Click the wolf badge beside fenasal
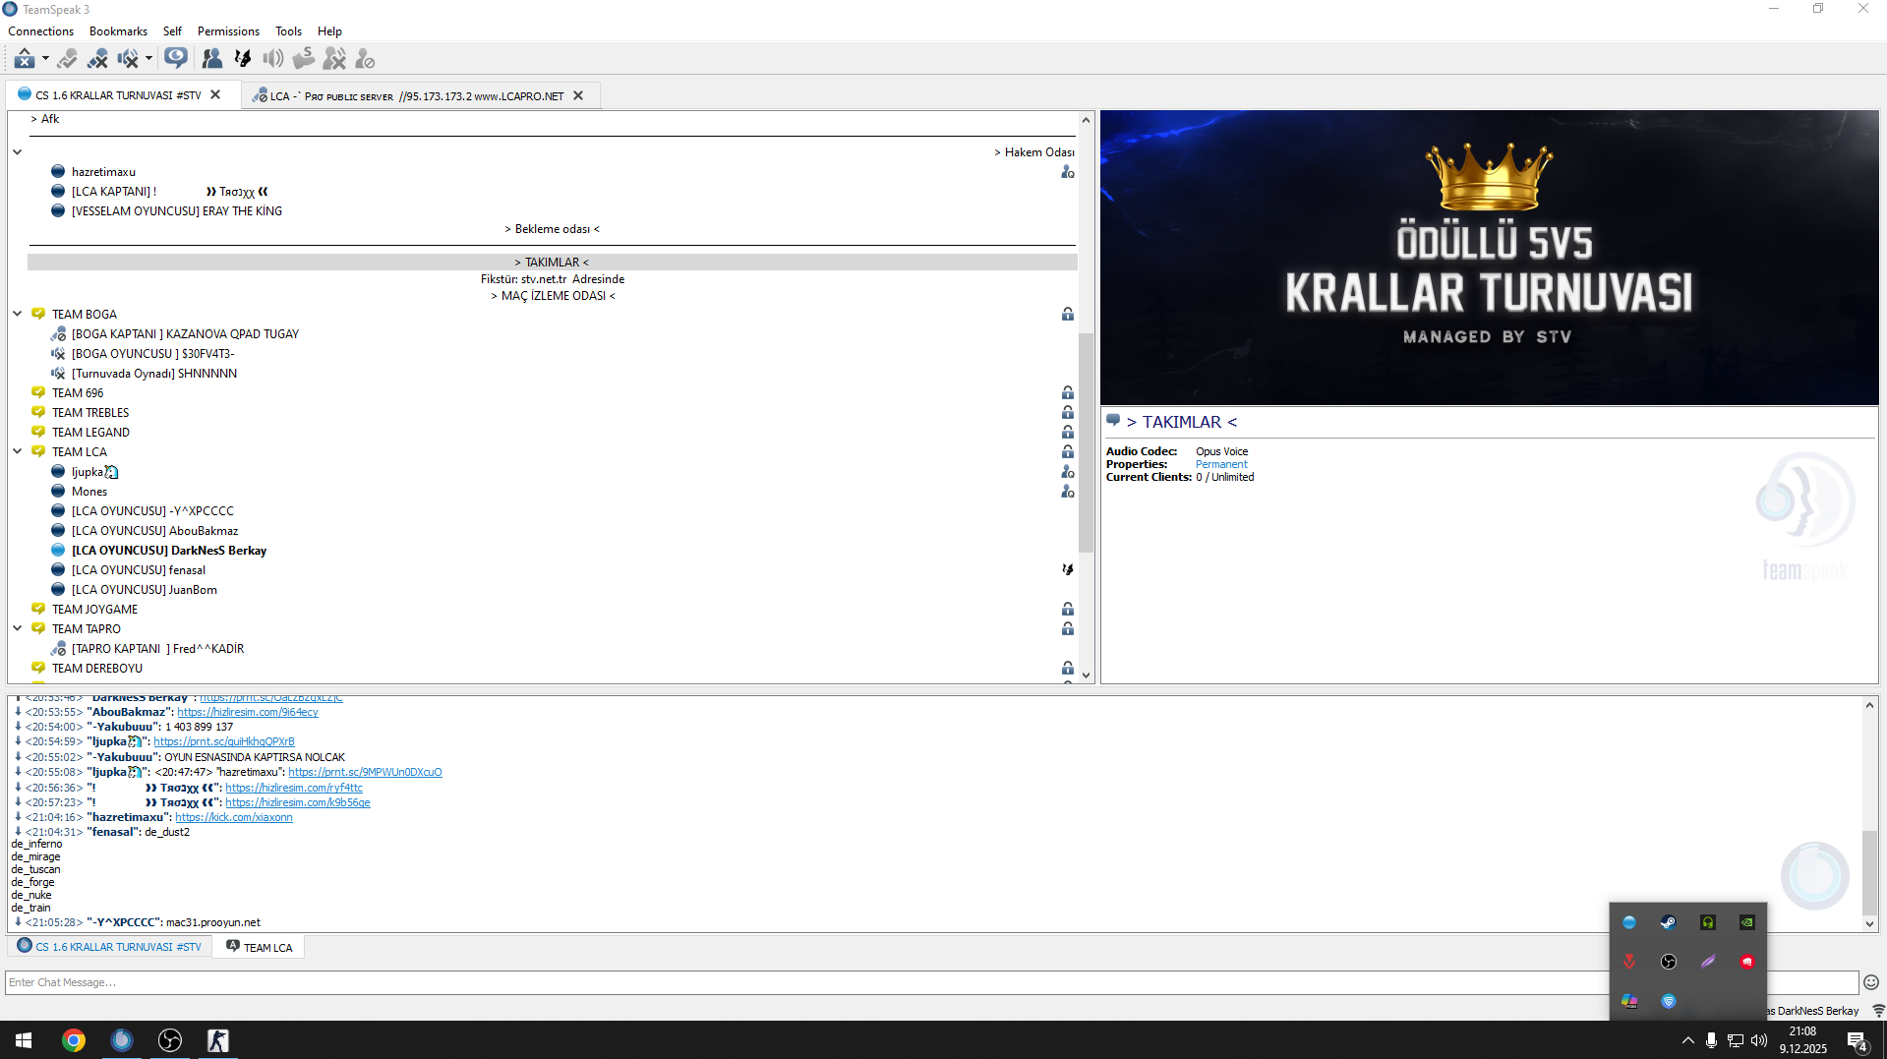 1067,570
